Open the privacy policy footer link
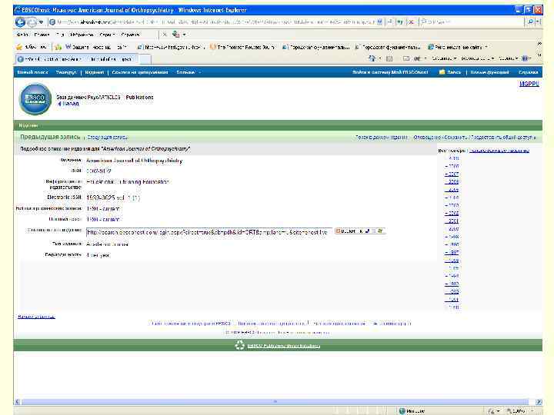Viewport: 554px width, 415px height. (271, 324)
